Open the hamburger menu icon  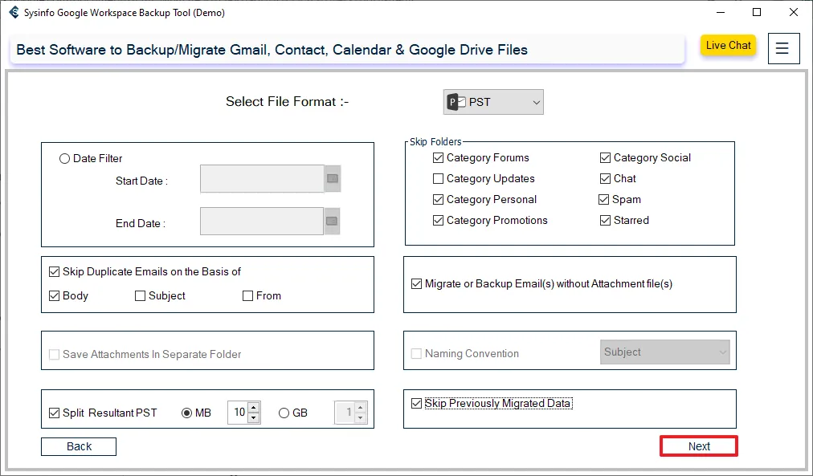pyautogui.click(x=783, y=48)
